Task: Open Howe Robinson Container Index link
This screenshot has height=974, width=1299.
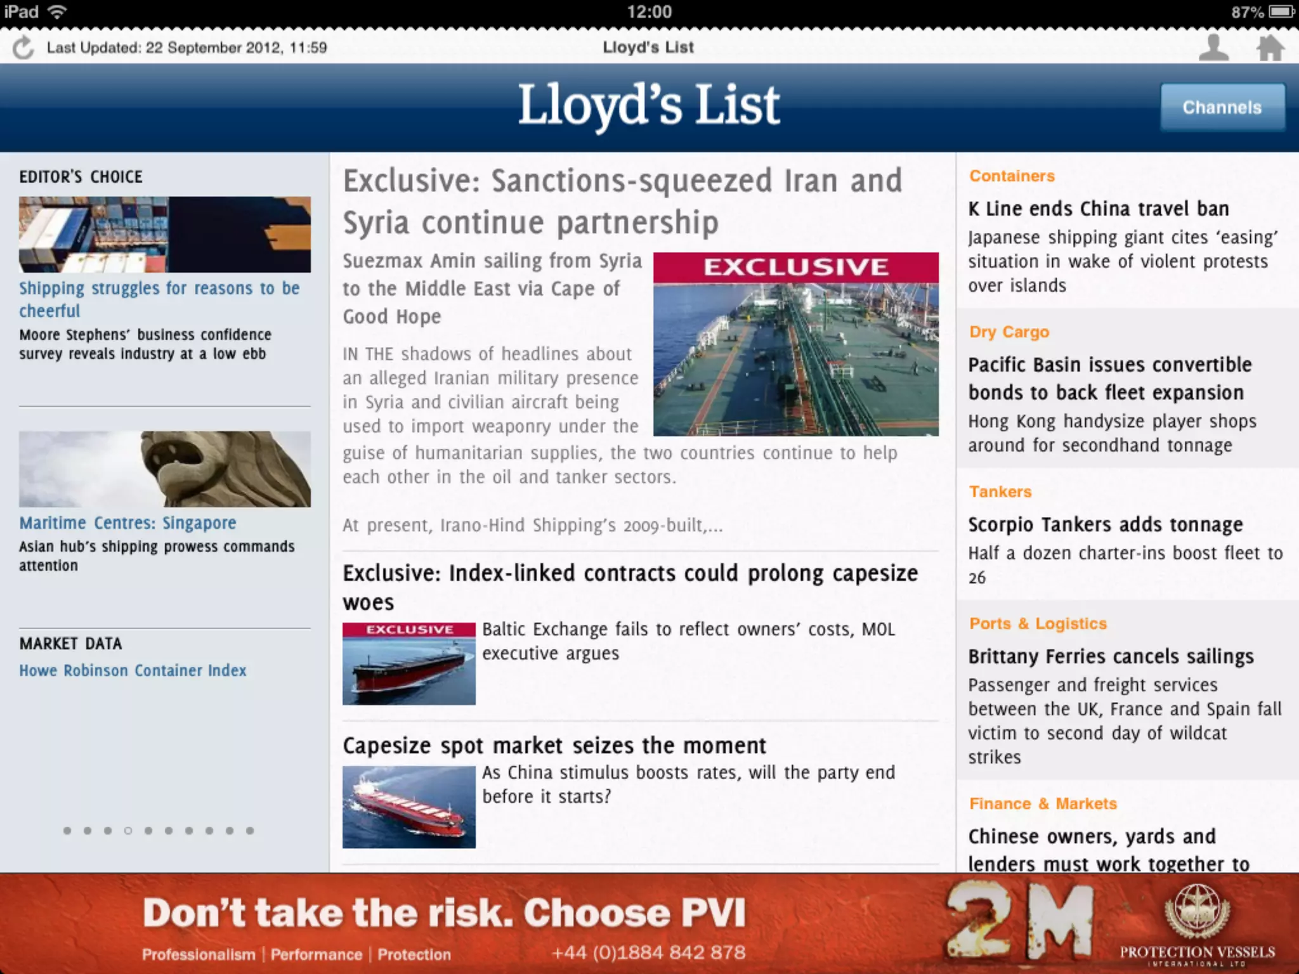Action: coord(133,670)
